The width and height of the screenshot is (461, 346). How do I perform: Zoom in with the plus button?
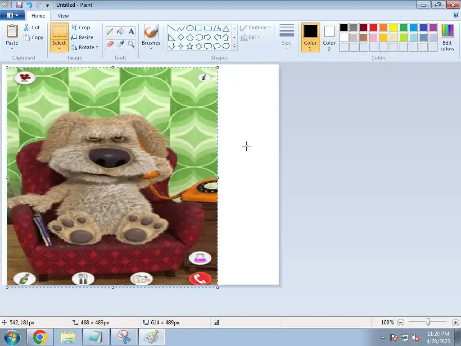(x=456, y=323)
